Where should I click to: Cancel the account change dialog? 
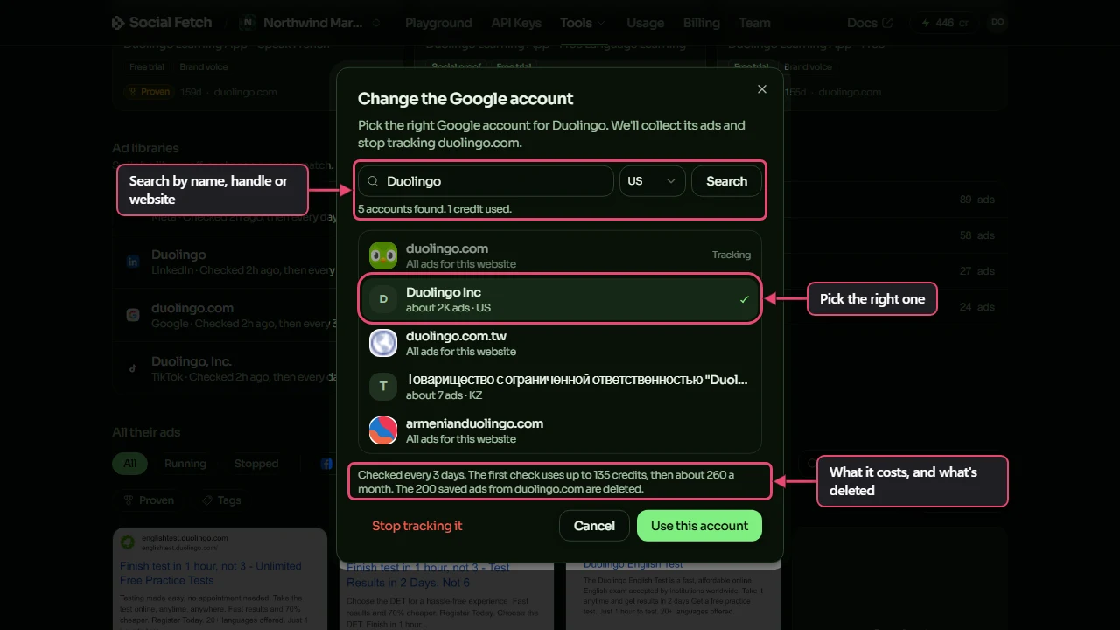594,526
